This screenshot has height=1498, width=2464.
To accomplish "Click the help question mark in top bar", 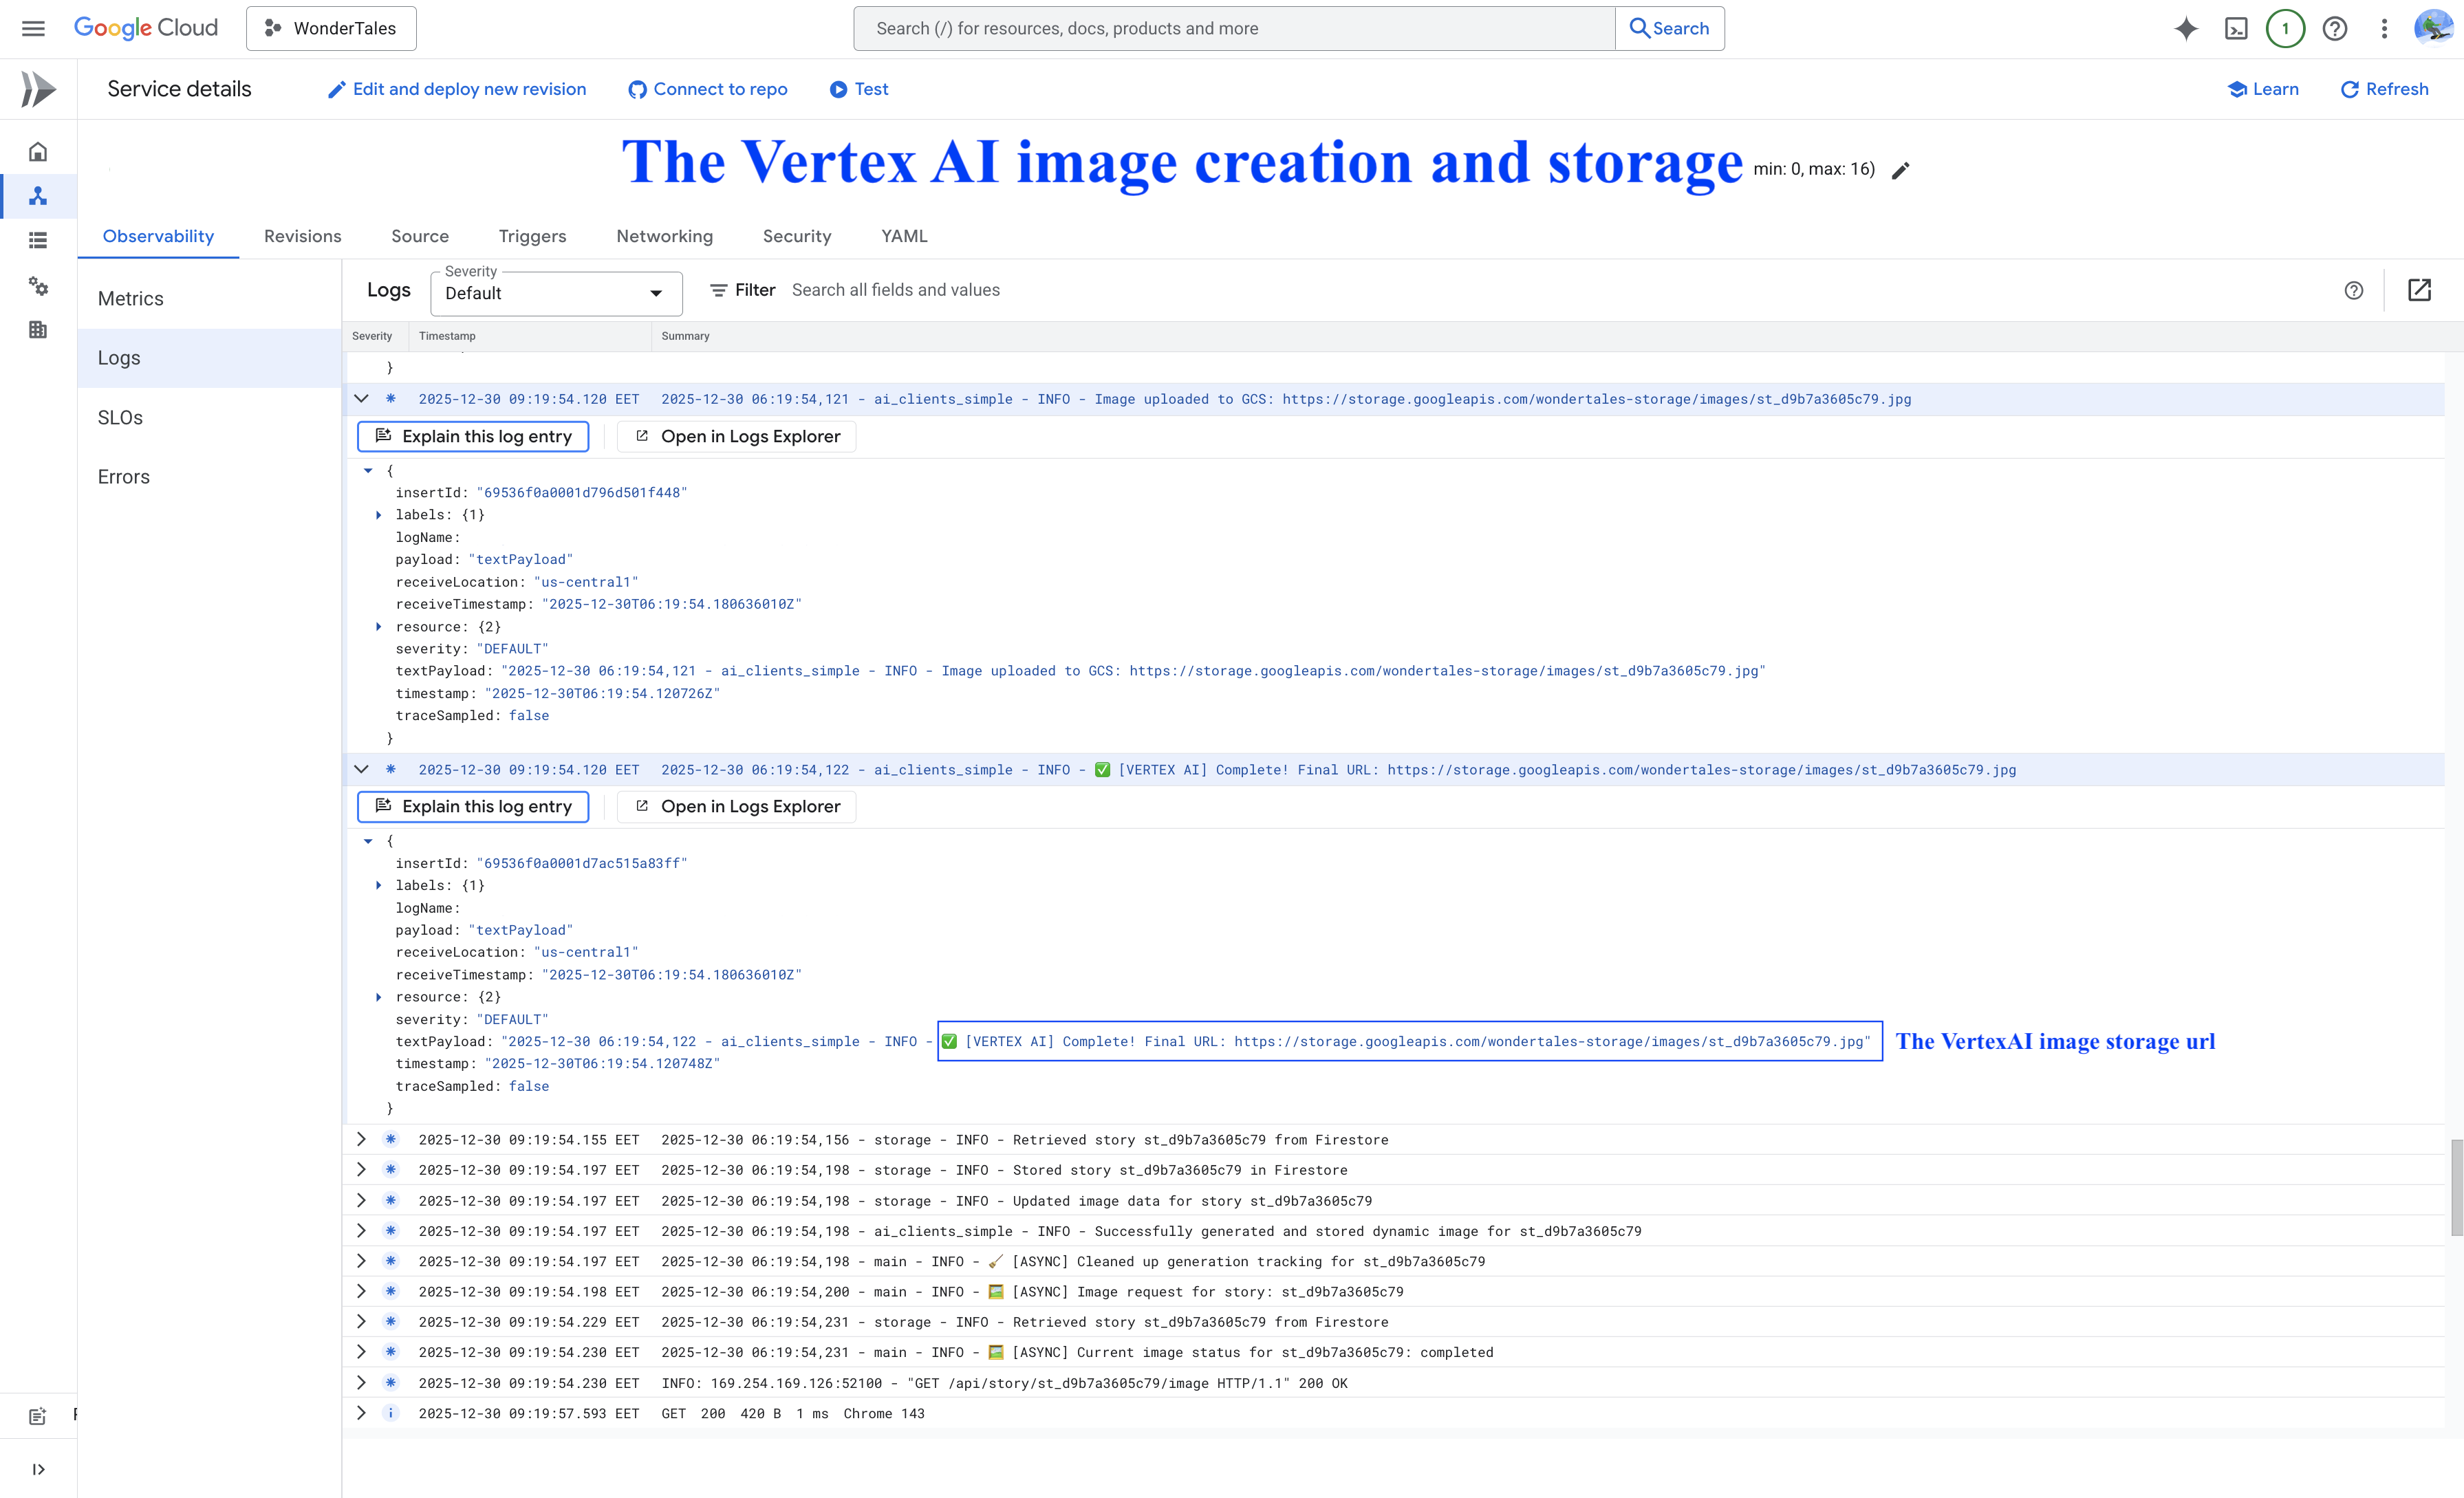I will pos(2335,29).
